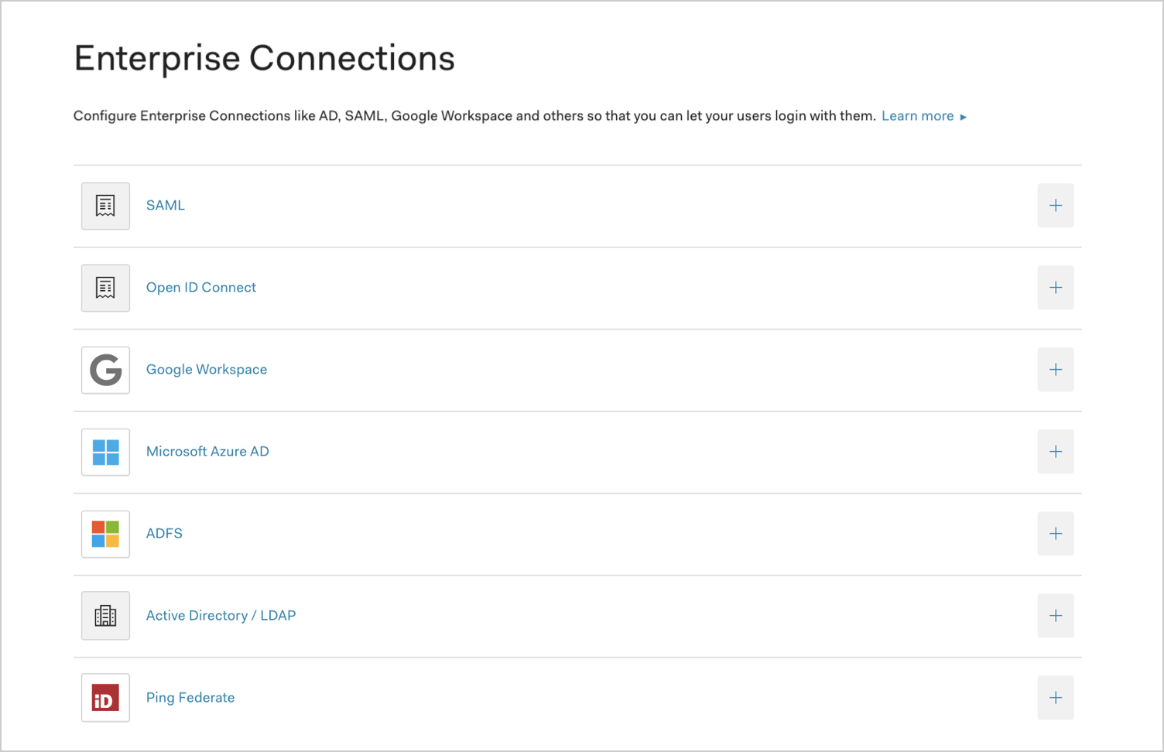Click Learn more about Enterprise Connections
1164x752 pixels.
[x=917, y=115]
